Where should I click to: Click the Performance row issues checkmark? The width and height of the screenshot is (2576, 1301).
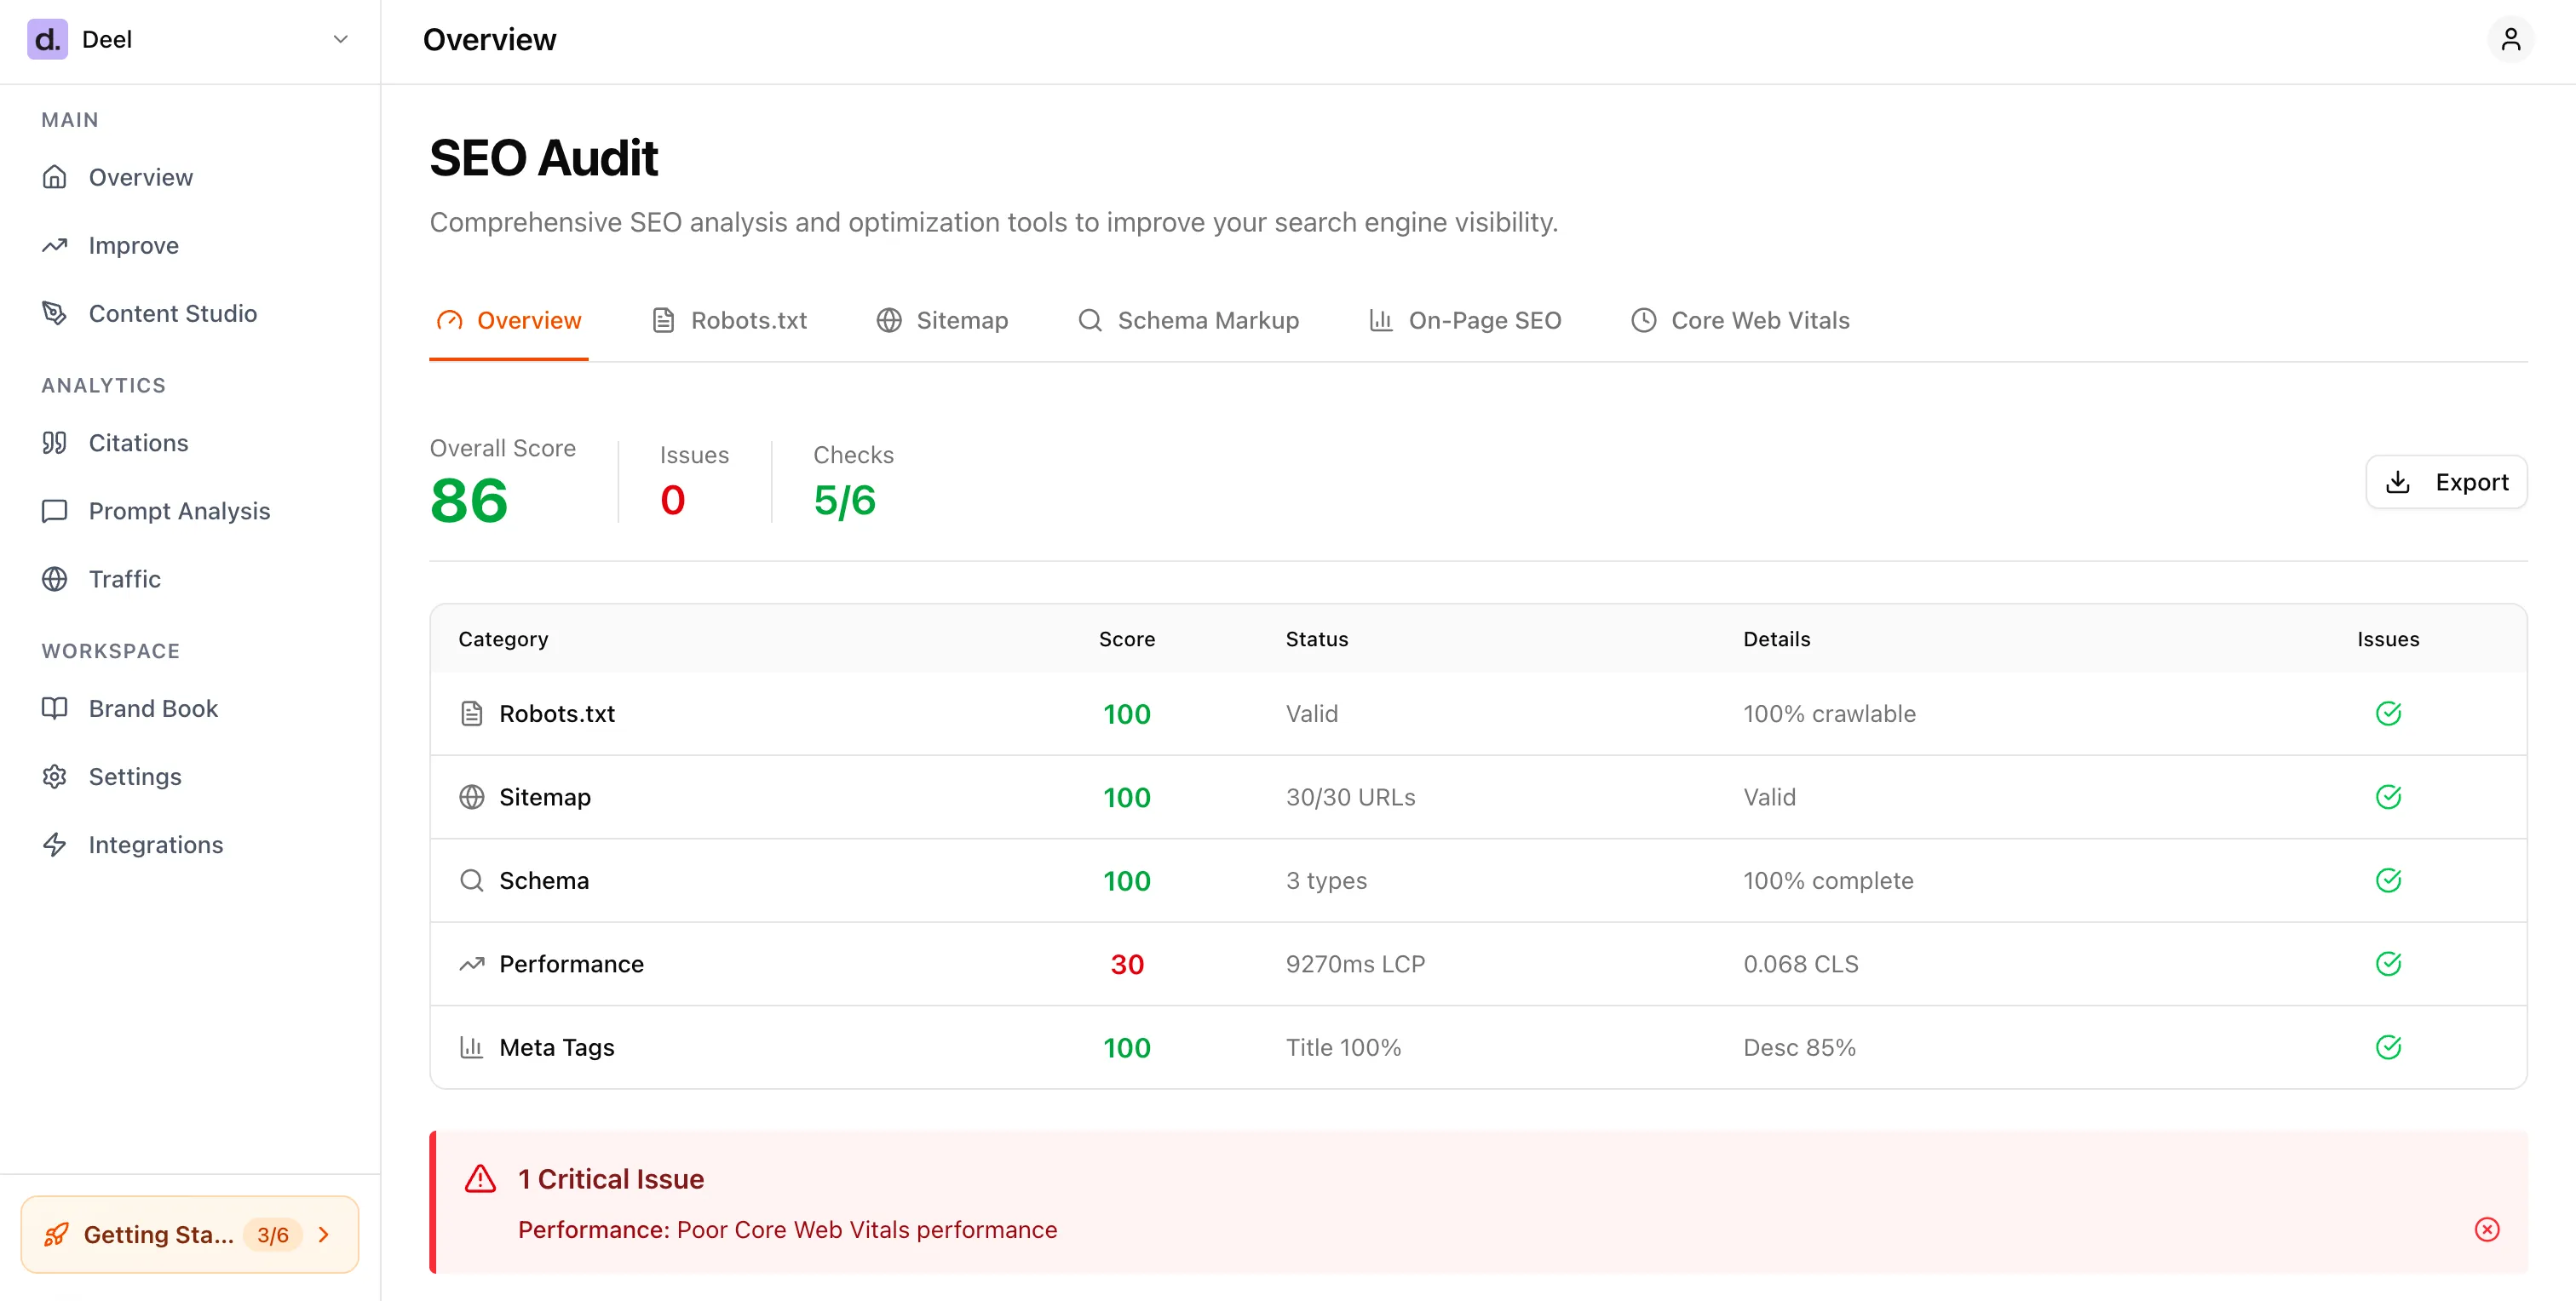click(x=2388, y=963)
